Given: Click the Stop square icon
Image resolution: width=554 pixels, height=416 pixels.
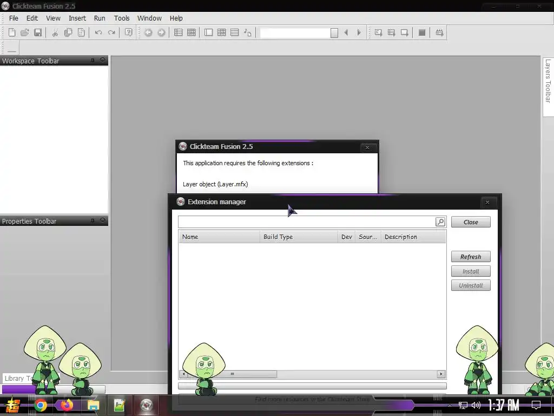Looking at the screenshot, I should (x=422, y=32).
